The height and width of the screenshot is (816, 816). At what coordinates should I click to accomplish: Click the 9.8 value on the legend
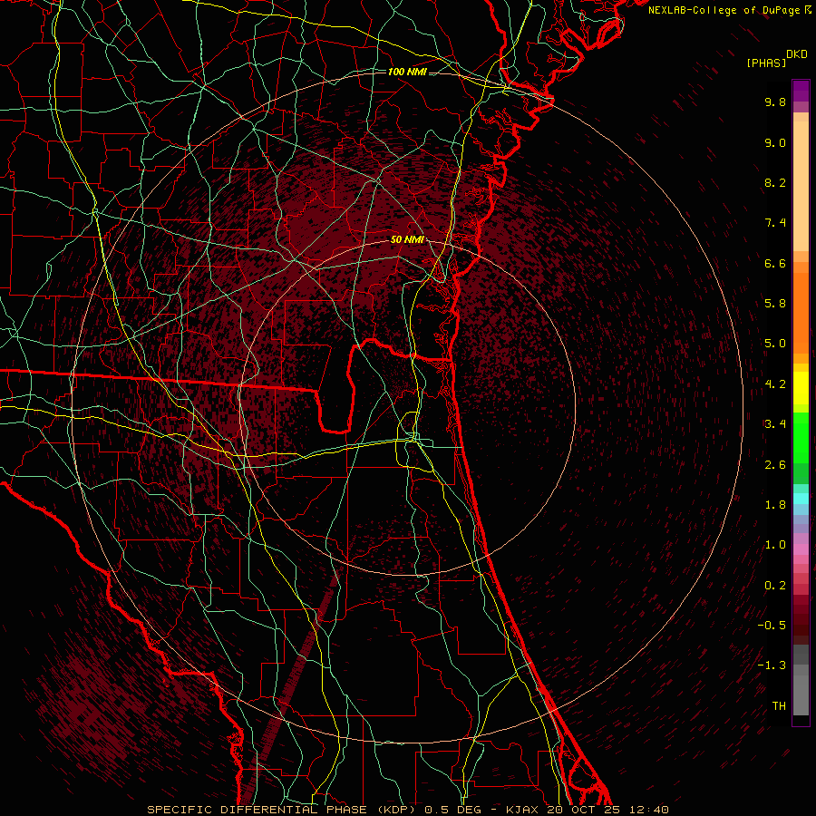(775, 102)
